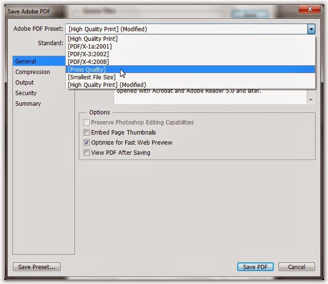This screenshot has height=284, width=328.
Task: Choose [PDF/X-4:2008] preset option
Action: (x=190, y=62)
